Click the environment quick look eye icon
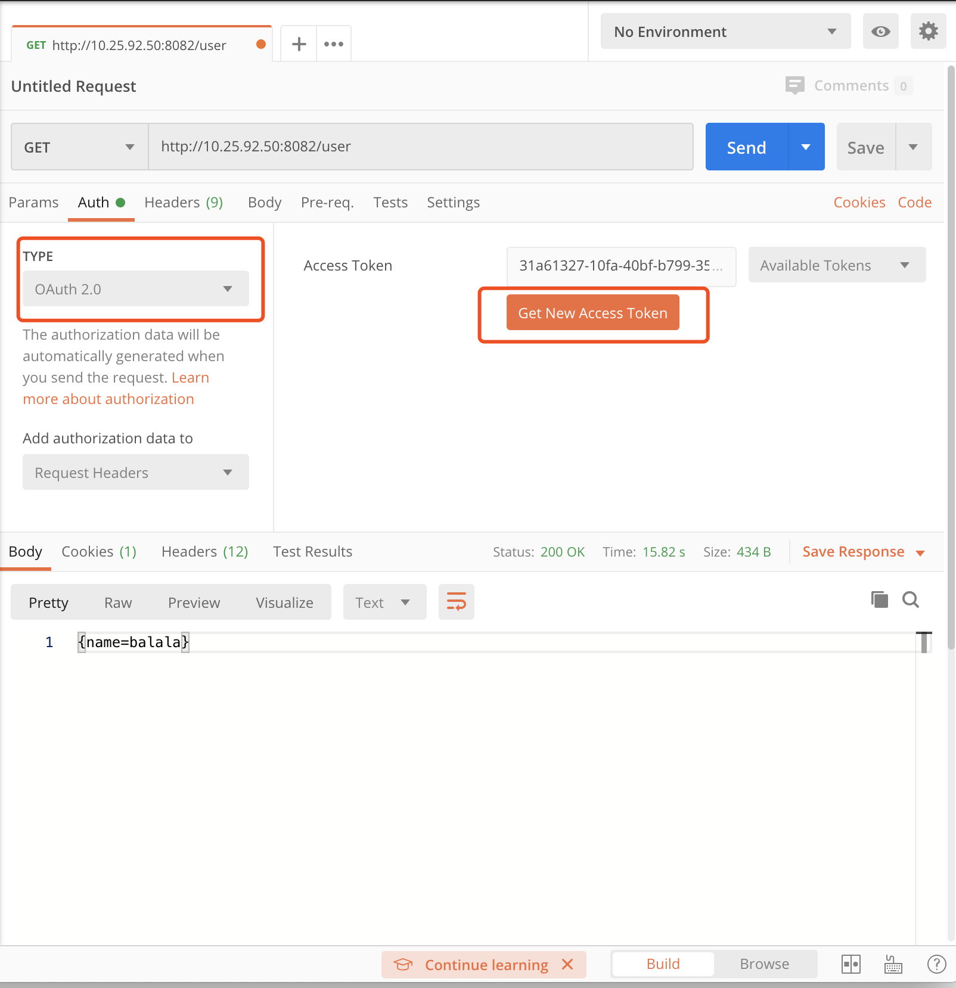The image size is (956, 988). coord(880,32)
